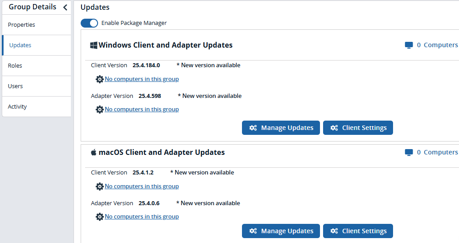Click Manage Updates for Windows section

click(x=281, y=128)
